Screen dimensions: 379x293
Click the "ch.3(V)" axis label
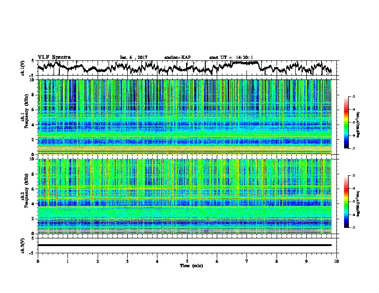coord(22,246)
